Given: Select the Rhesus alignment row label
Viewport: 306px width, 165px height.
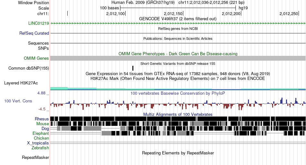Looking at the screenshot, I should click(x=42, y=119).
